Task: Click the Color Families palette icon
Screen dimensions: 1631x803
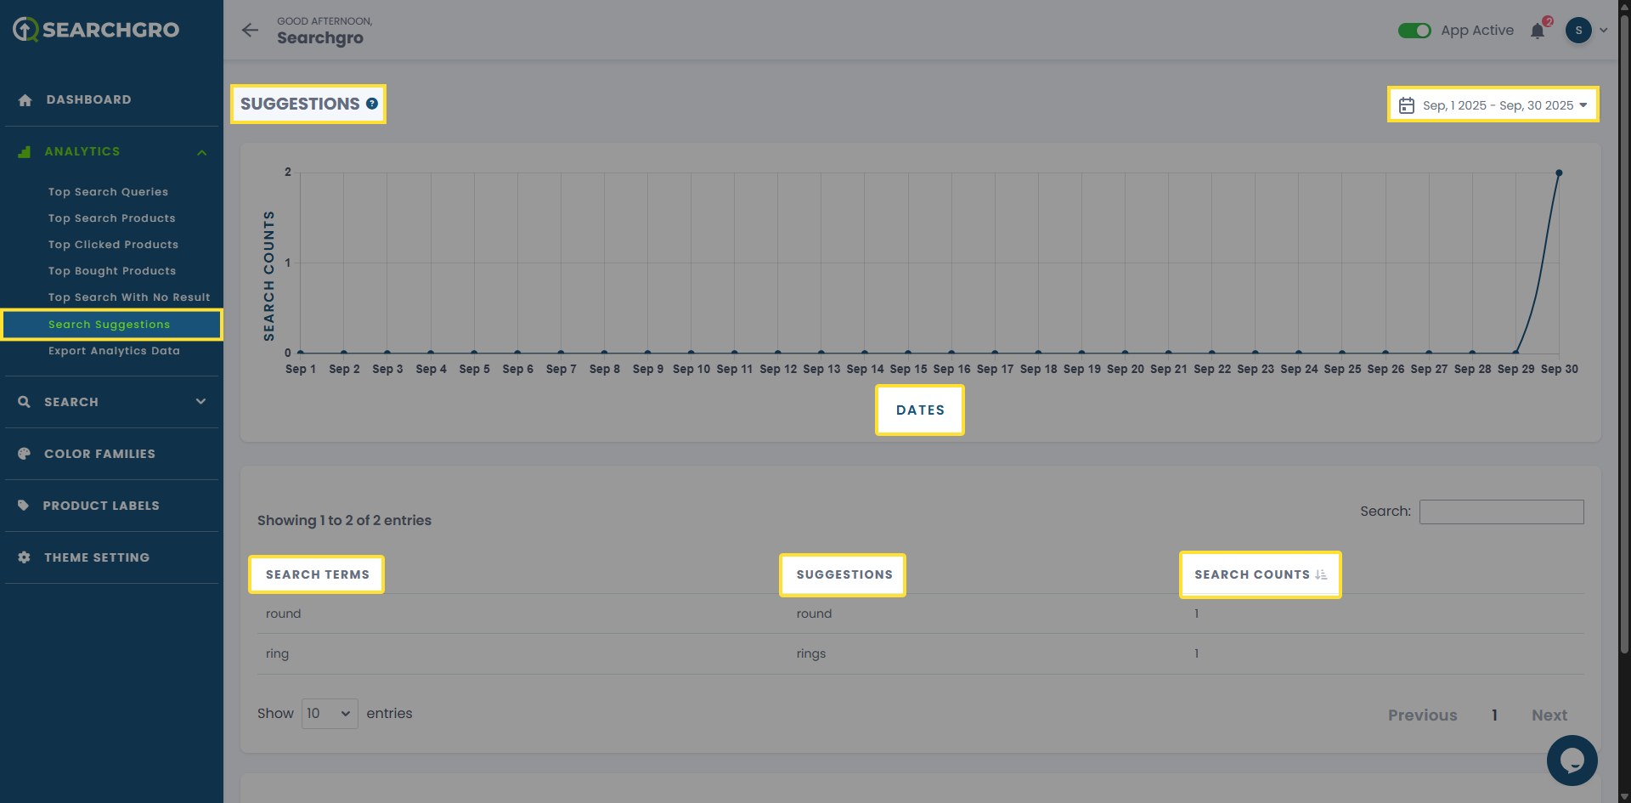Action: (24, 454)
